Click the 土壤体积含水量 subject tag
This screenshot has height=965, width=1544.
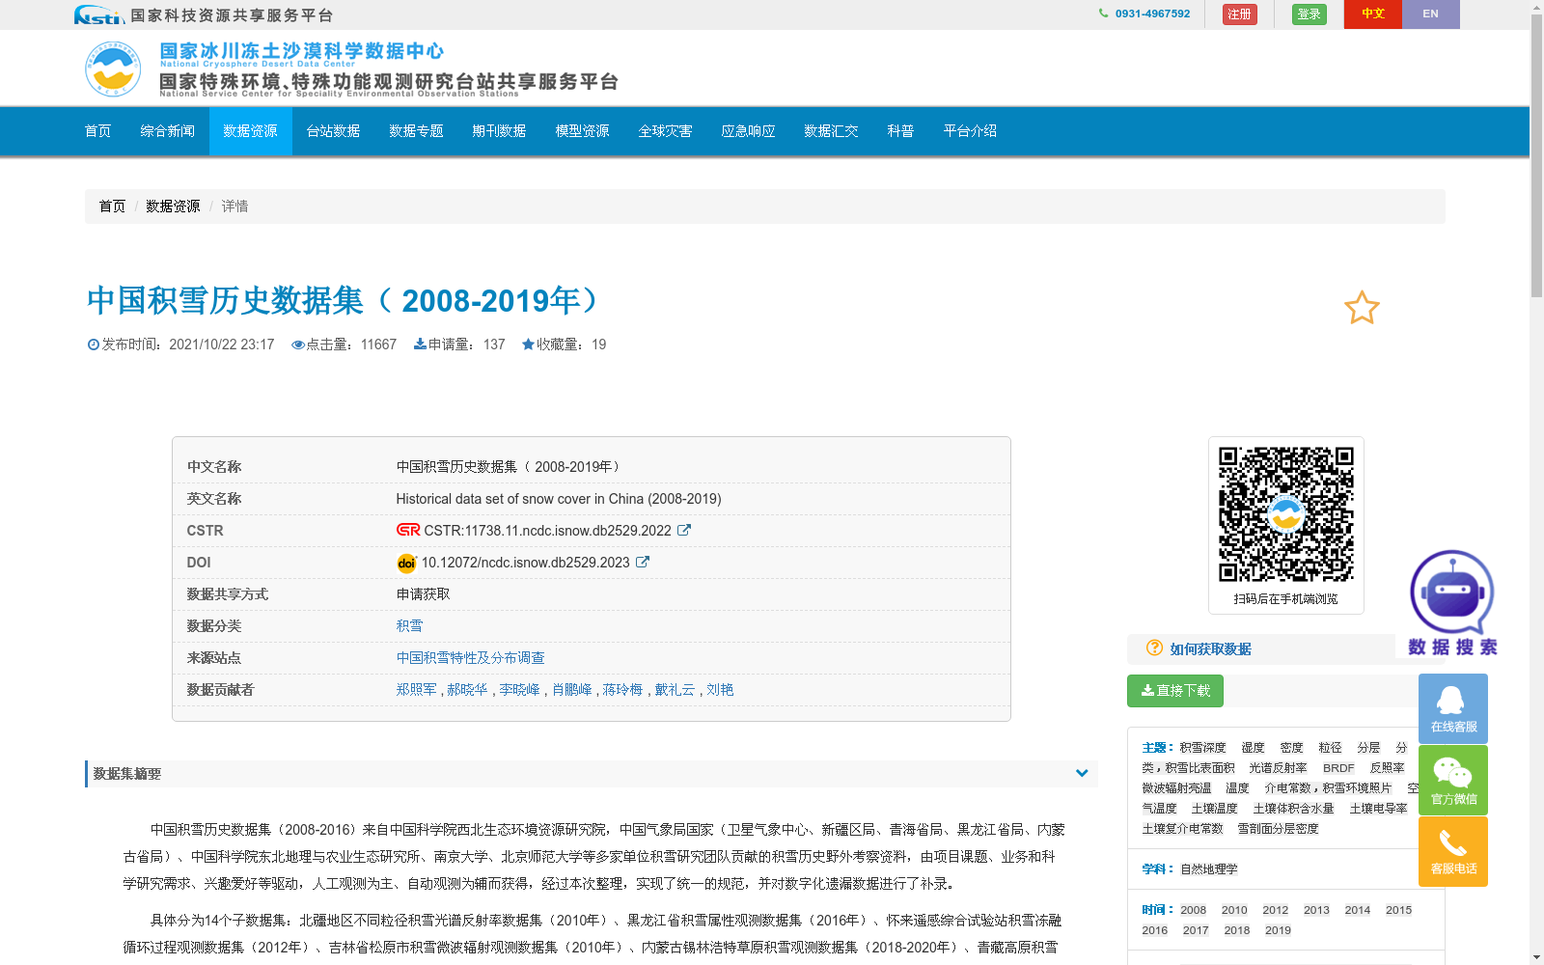point(1294,809)
